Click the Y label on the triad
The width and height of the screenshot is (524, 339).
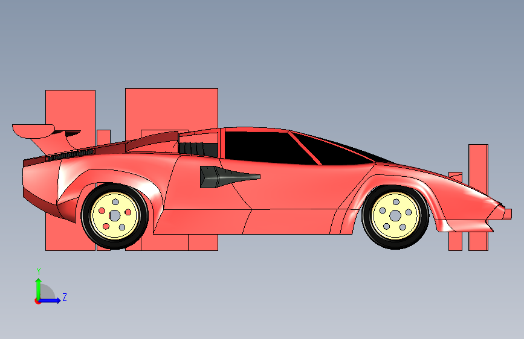click(39, 271)
